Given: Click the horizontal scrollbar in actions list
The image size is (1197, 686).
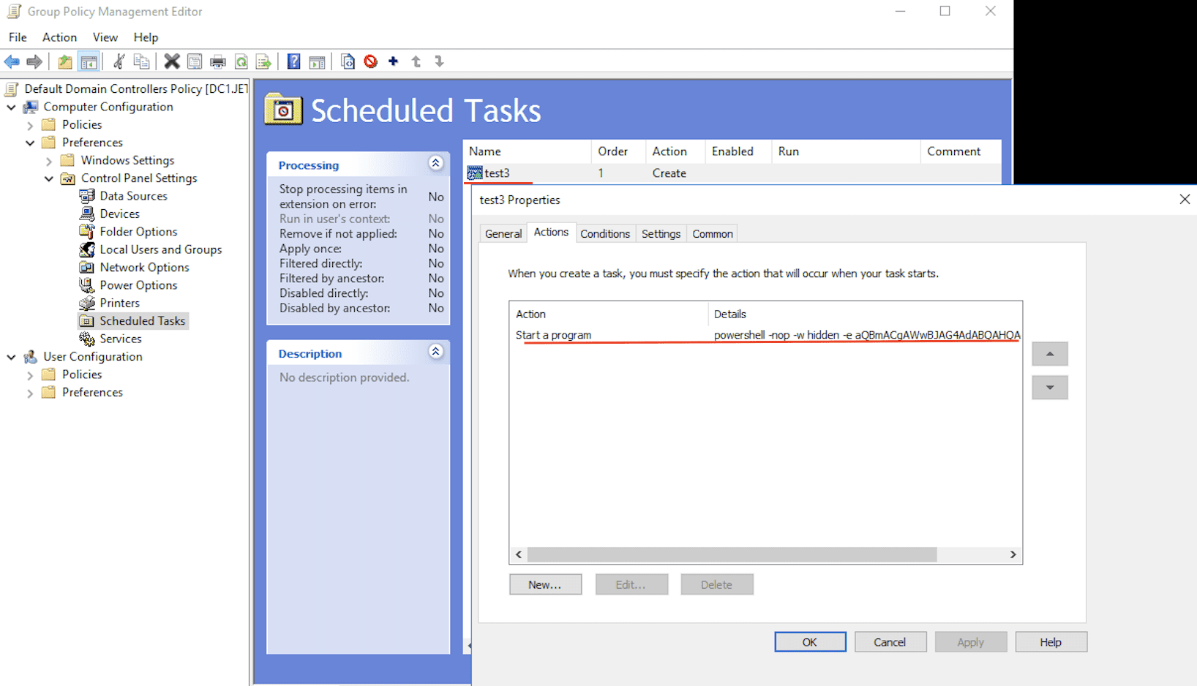Looking at the screenshot, I should [x=765, y=554].
